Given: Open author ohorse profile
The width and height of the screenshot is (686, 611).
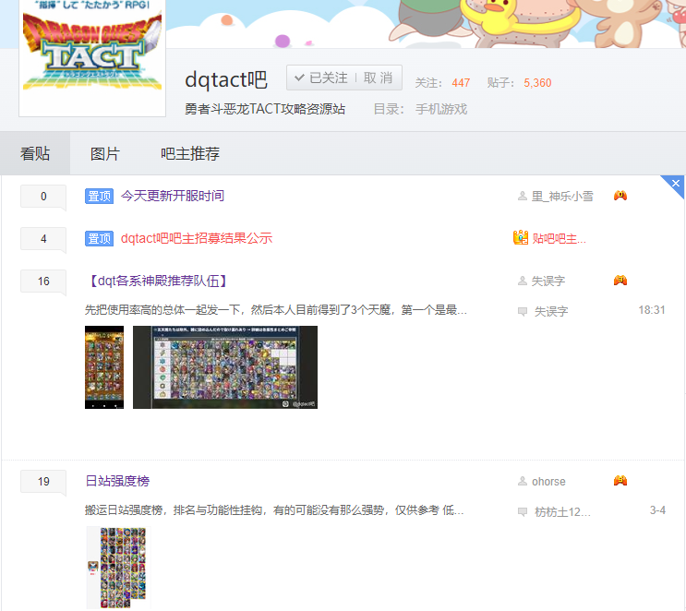Looking at the screenshot, I should coord(548,482).
